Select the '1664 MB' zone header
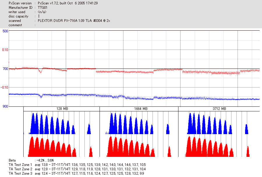This screenshot has width=262, height=177. pos(141,109)
